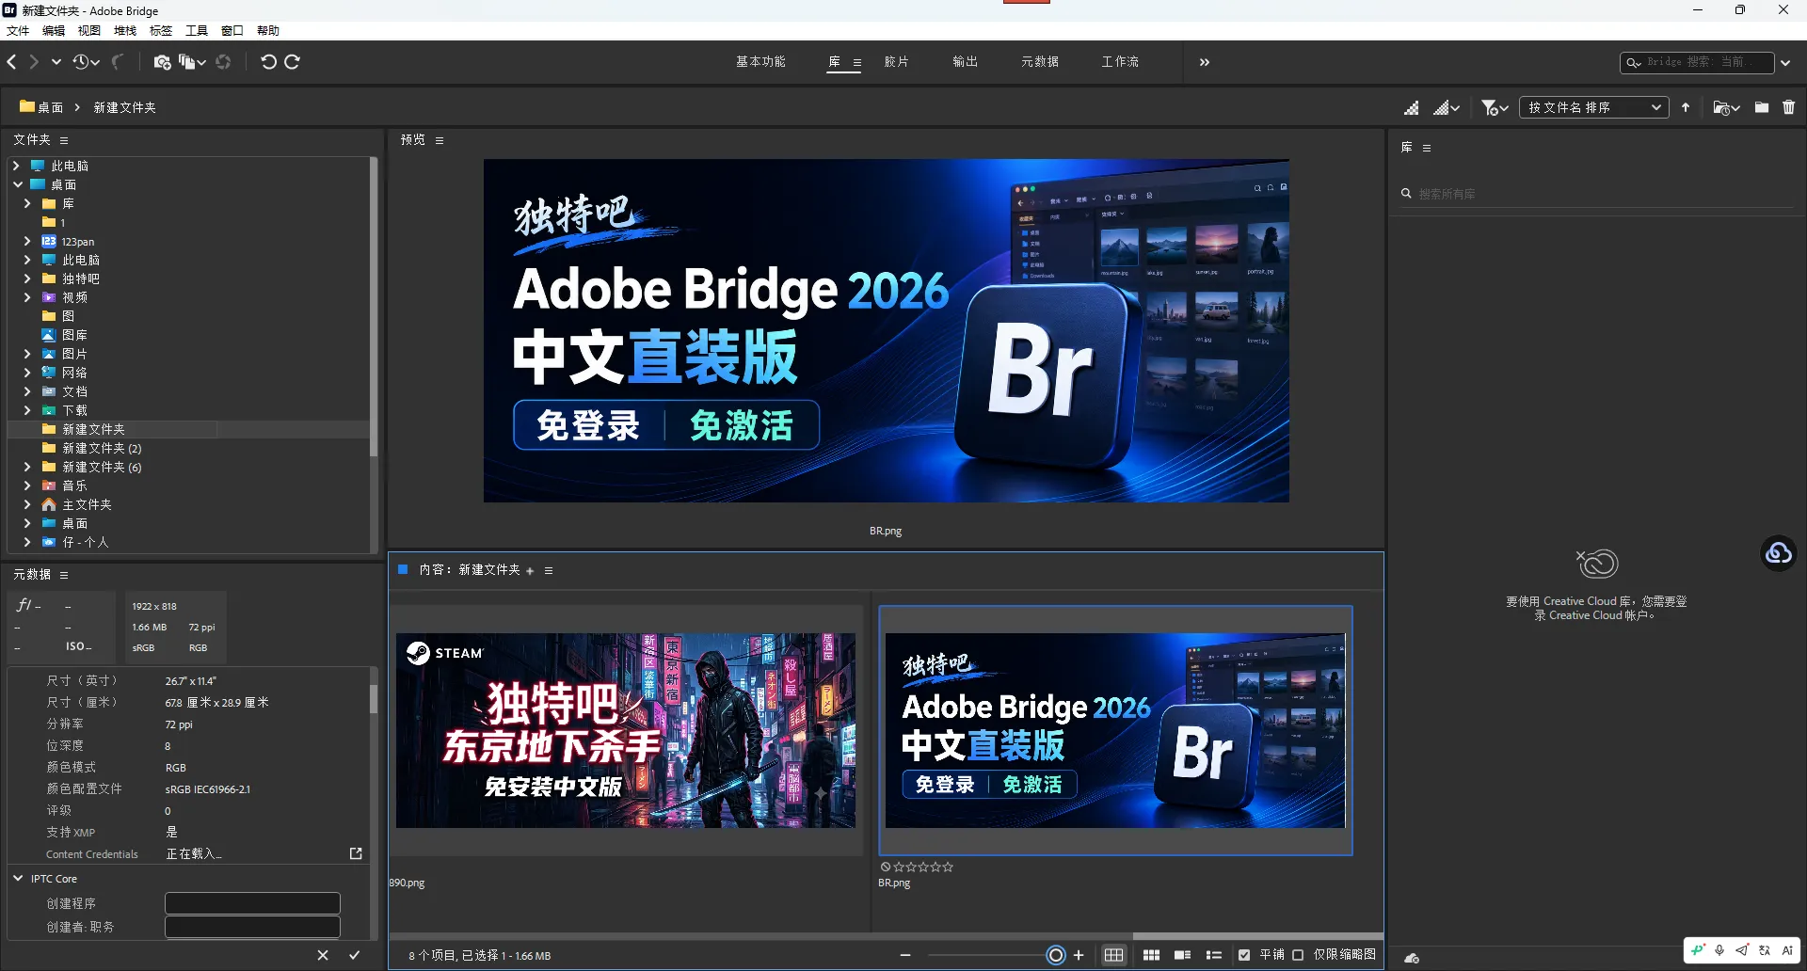Collapse the 桌面 tree node
This screenshot has width=1807, height=971.
pos(18,184)
